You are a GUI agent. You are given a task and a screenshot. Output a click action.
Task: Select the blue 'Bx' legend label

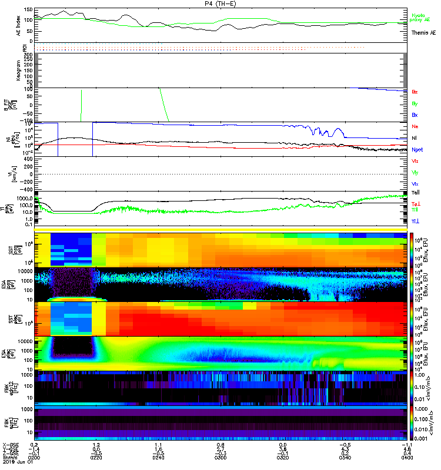coord(415,115)
